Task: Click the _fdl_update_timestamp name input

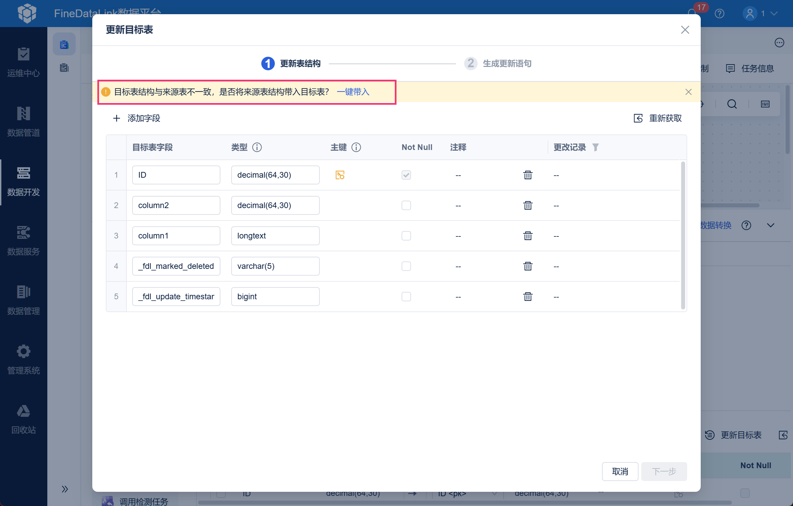Action: coord(176,297)
